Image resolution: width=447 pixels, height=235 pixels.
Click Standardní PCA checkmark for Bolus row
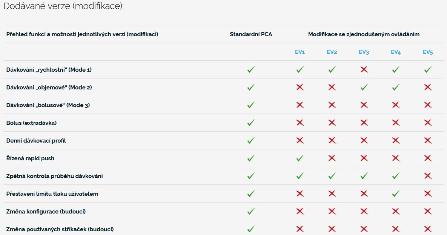point(251,123)
